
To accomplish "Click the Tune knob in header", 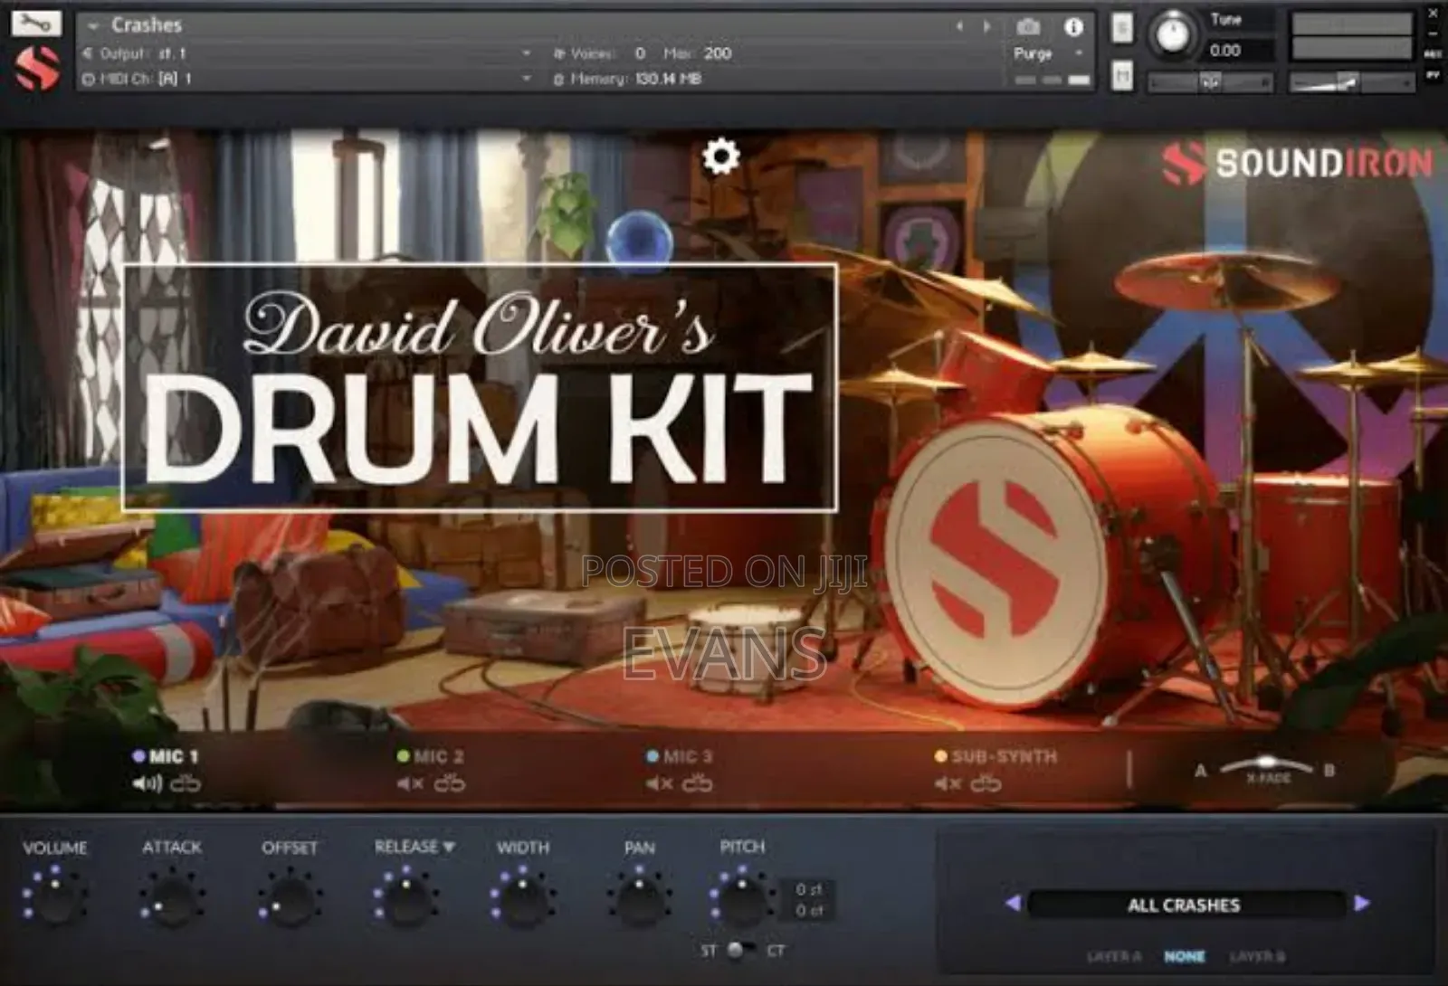I will [1172, 35].
